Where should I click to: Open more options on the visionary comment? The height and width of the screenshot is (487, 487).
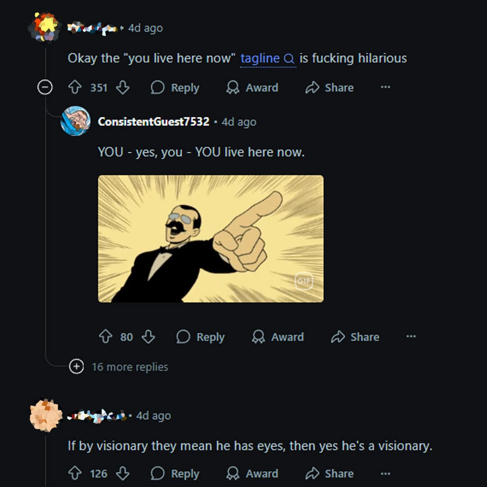[385, 473]
